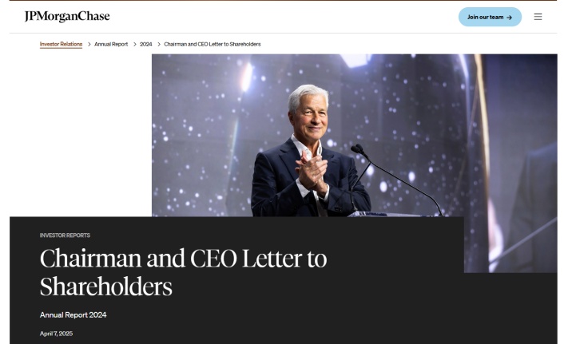The image size is (584, 344).
Task: Open the hamburger menu icon
Action: (538, 17)
